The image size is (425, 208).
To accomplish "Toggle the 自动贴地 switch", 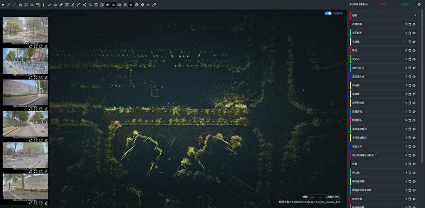I will coord(328,14).
